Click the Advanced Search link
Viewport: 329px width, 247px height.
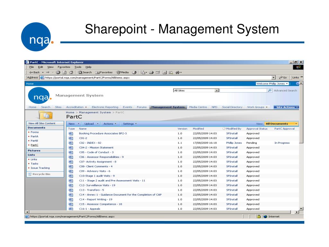coord(285,90)
